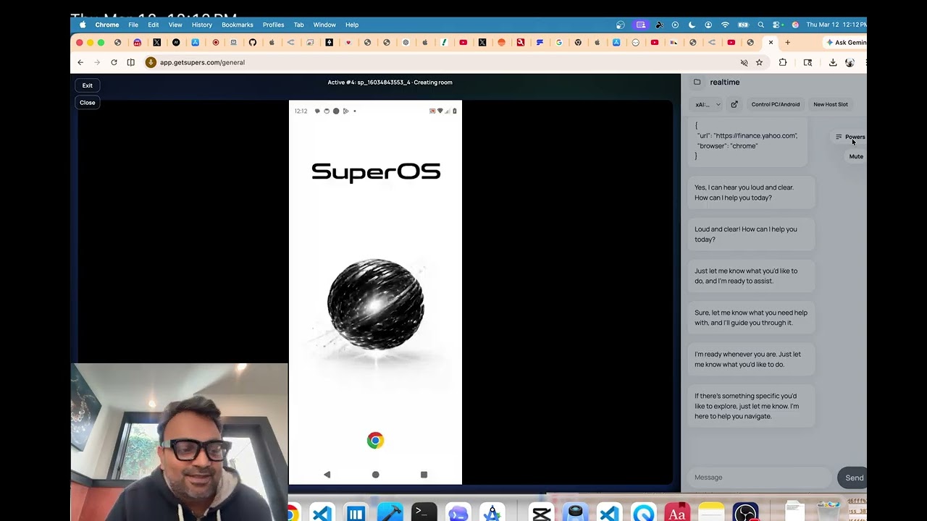The width and height of the screenshot is (927, 521).
Task: Tap the Android home circle button
Action: pyautogui.click(x=375, y=475)
